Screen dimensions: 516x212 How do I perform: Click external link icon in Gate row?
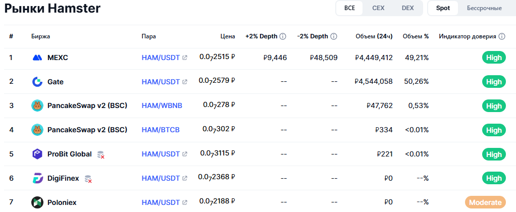pos(185,82)
